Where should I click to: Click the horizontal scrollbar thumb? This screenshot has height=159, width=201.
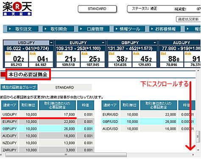pos(66,155)
